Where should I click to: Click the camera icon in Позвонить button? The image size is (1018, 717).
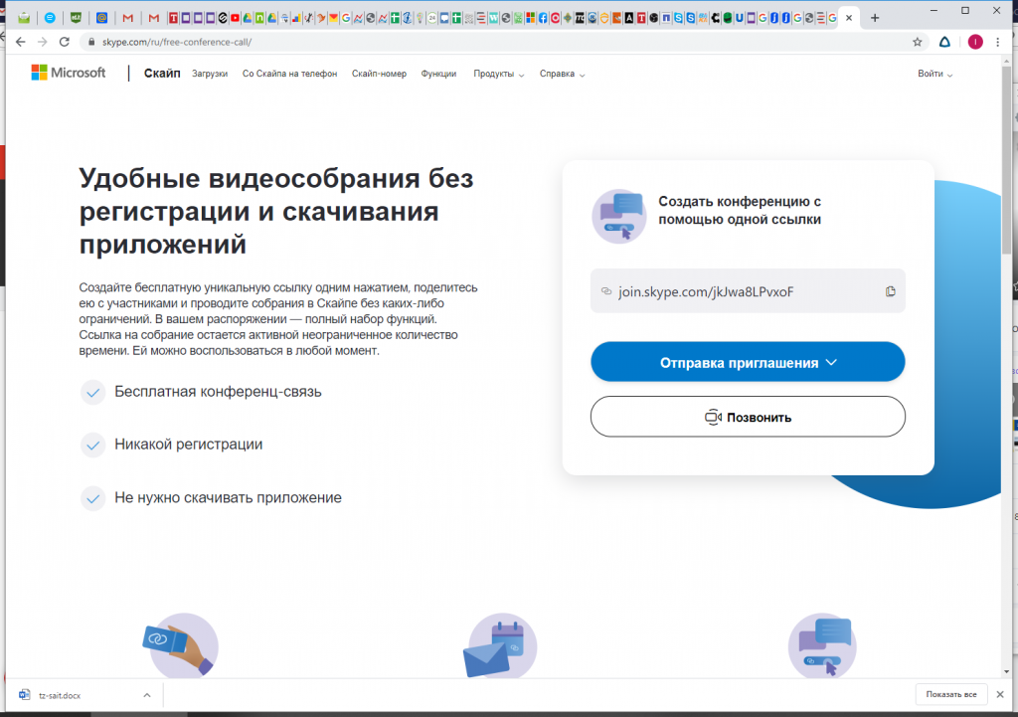tap(713, 417)
